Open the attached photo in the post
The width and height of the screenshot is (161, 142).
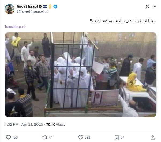pyautogui.click(x=81, y=75)
